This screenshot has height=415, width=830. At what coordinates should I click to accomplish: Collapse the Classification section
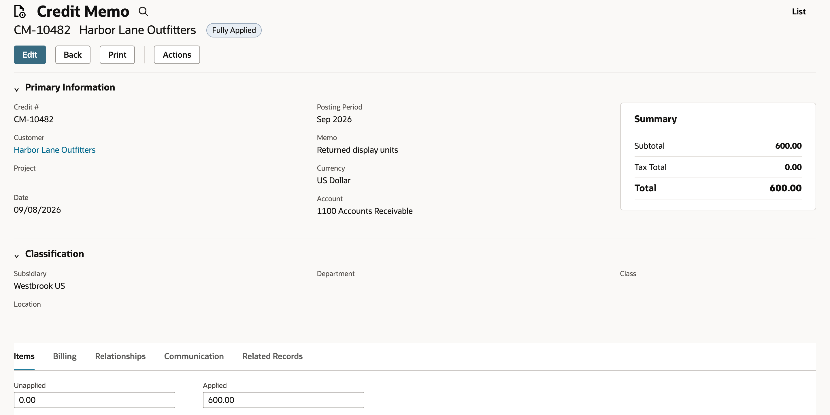pyautogui.click(x=17, y=256)
